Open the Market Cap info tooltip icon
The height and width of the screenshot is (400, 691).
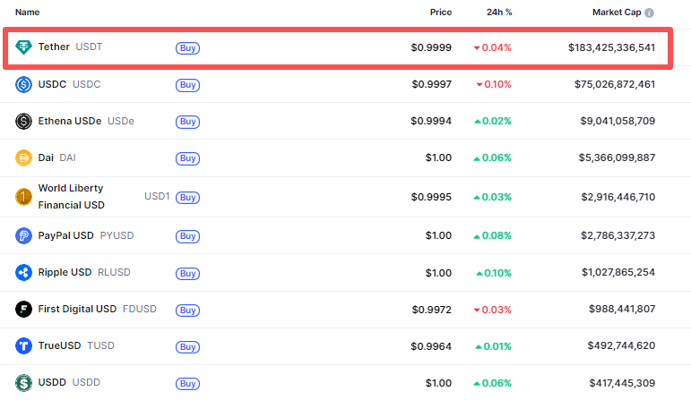pyautogui.click(x=649, y=13)
